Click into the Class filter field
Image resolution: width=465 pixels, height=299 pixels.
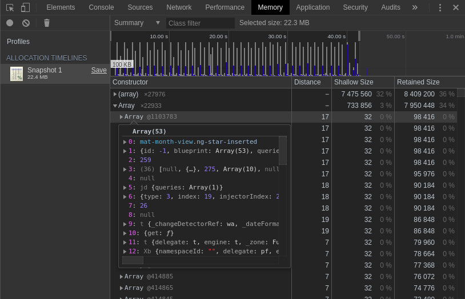coord(200,23)
